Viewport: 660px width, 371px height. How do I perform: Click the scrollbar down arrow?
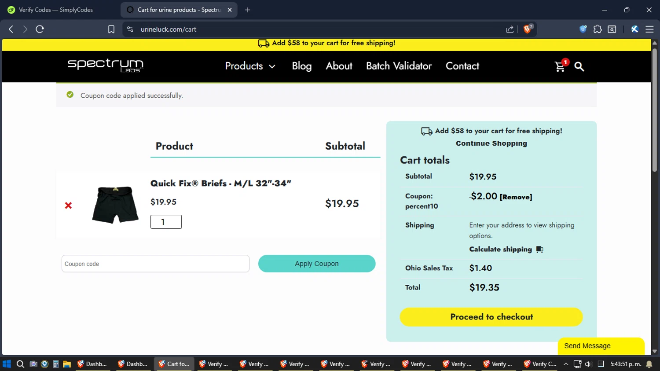[x=655, y=351]
